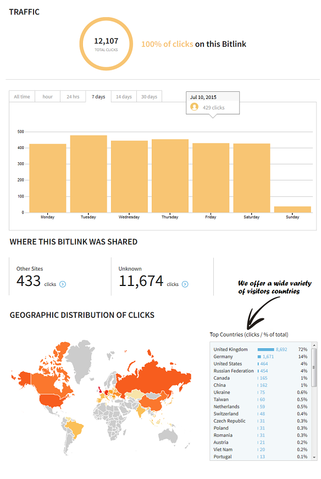321x479 pixels.
Task: Click 'United Kingdom' row label
Action: click(x=231, y=349)
